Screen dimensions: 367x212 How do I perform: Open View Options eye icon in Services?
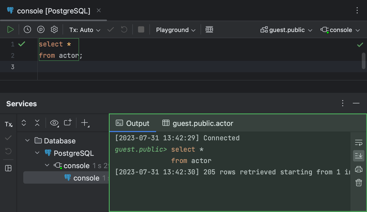click(54, 123)
